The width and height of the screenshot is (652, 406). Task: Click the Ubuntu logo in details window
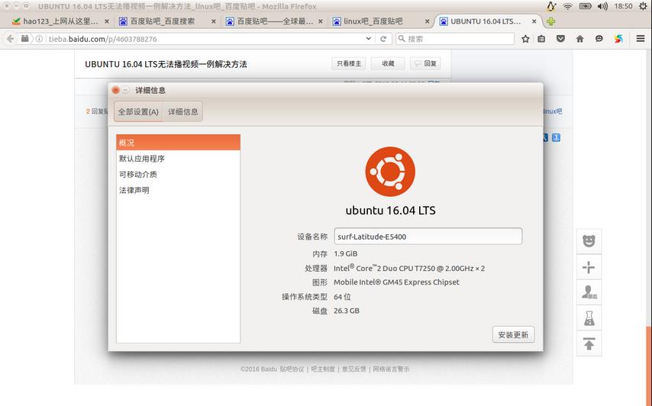coord(390,171)
